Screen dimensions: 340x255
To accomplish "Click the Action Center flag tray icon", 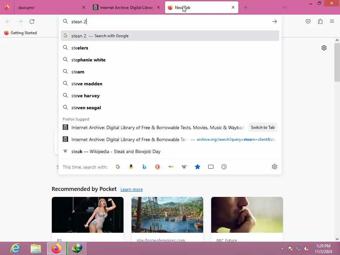I will (291, 249).
